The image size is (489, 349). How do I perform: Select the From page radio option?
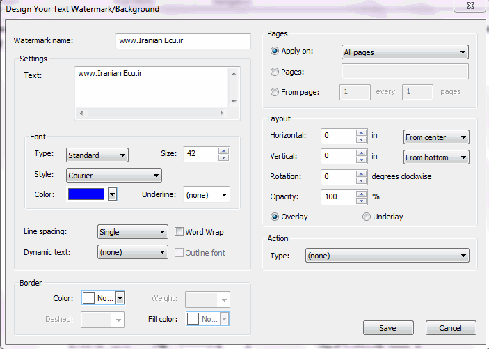[275, 91]
